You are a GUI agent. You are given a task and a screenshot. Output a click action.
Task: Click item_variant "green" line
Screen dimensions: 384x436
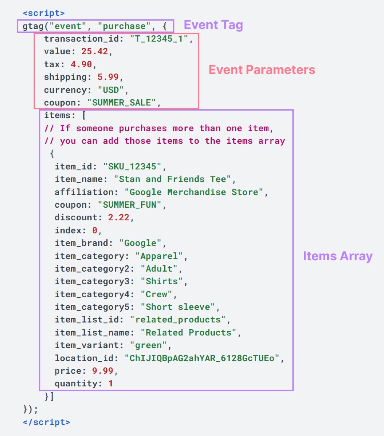(x=113, y=345)
